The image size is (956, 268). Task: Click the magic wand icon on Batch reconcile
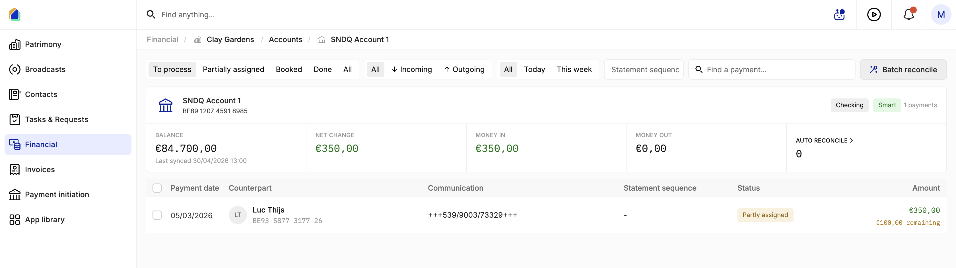click(873, 69)
